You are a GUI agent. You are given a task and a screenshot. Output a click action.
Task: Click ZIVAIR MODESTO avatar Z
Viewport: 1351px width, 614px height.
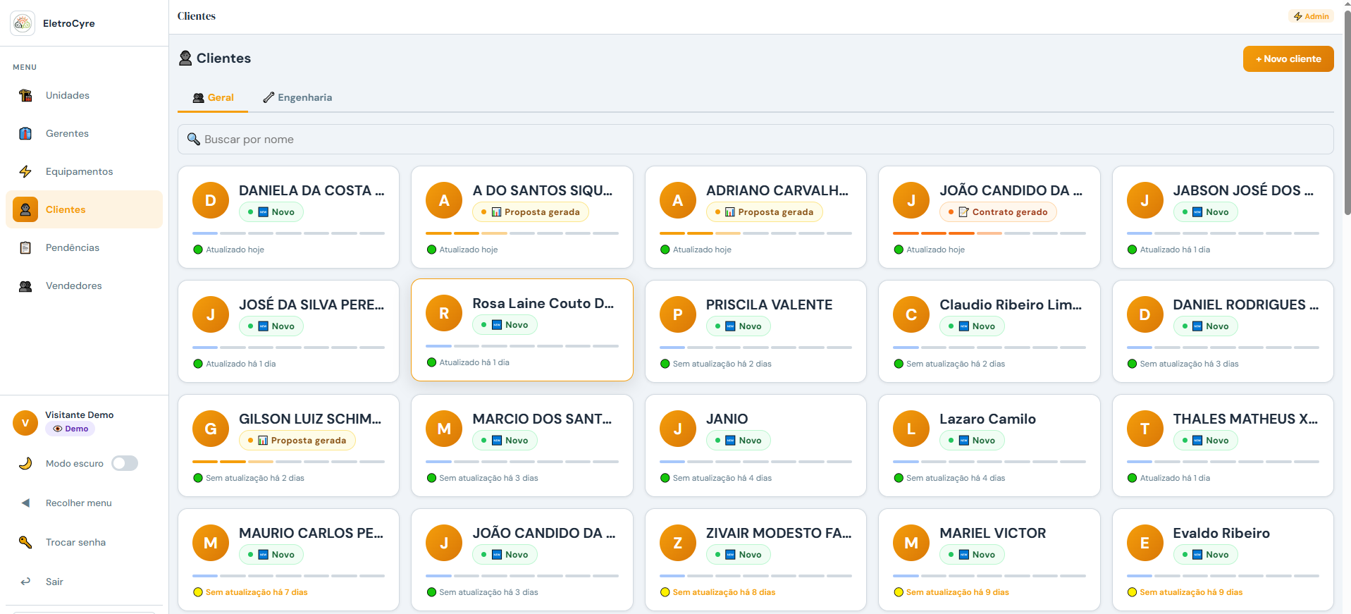[678, 543]
